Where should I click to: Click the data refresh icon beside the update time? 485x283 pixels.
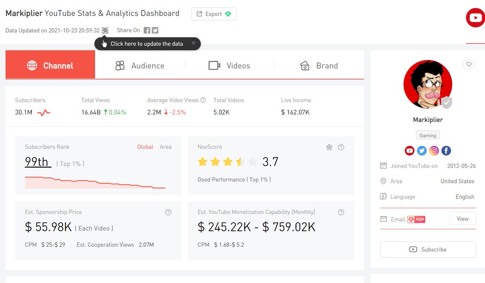pyautogui.click(x=105, y=30)
